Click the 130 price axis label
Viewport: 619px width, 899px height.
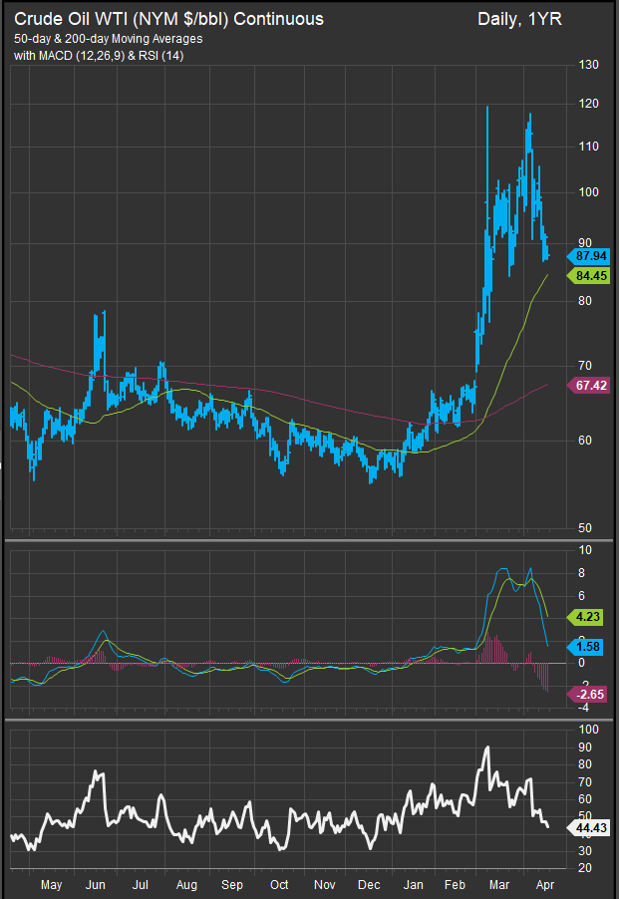588,65
